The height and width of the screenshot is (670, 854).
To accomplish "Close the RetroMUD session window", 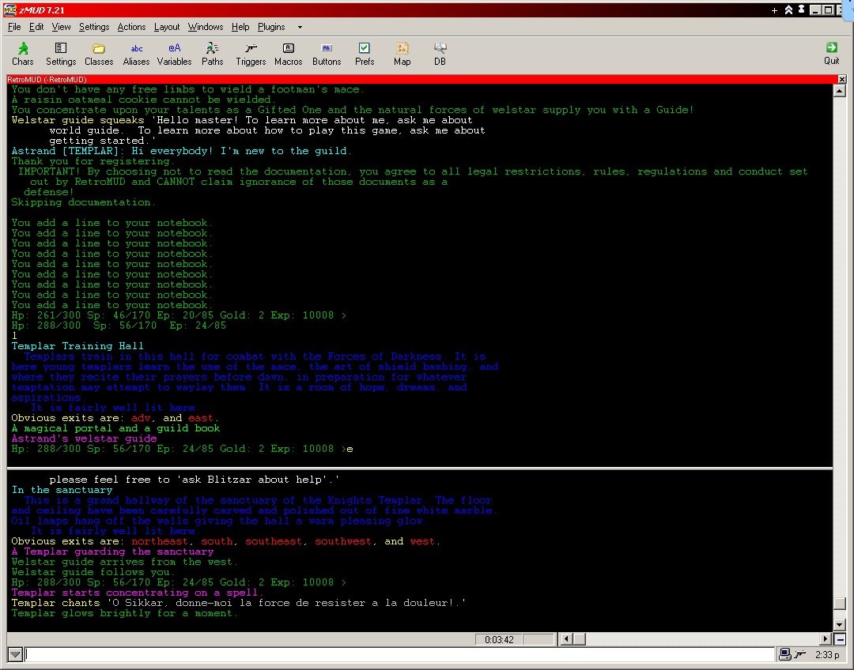I will point(841,80).
